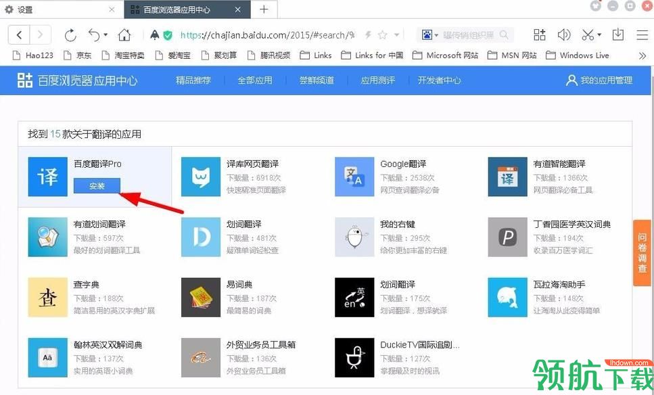Open the downloads icon in toolbar

618,34
